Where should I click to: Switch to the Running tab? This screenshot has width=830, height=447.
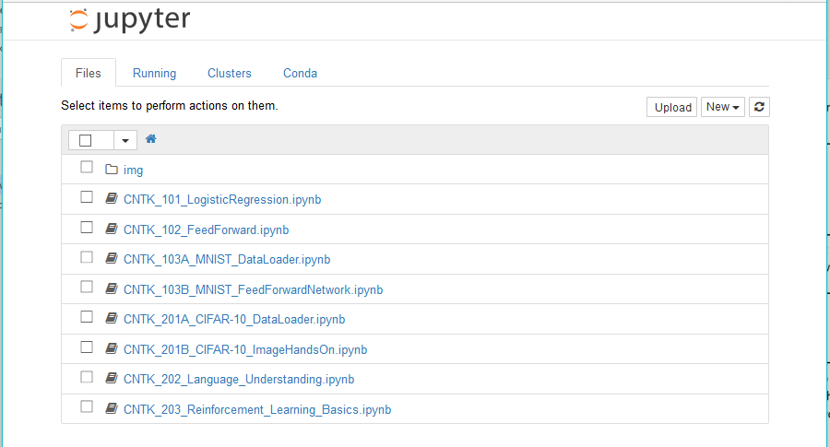pos(154,73)
